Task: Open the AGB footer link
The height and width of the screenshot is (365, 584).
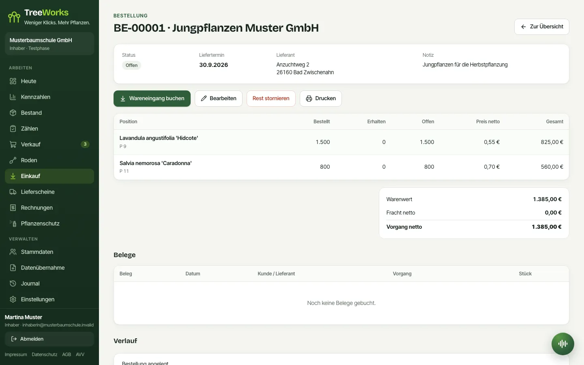Action: tap(67, 354)
